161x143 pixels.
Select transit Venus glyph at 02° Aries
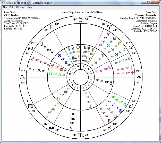pos(108,34)
